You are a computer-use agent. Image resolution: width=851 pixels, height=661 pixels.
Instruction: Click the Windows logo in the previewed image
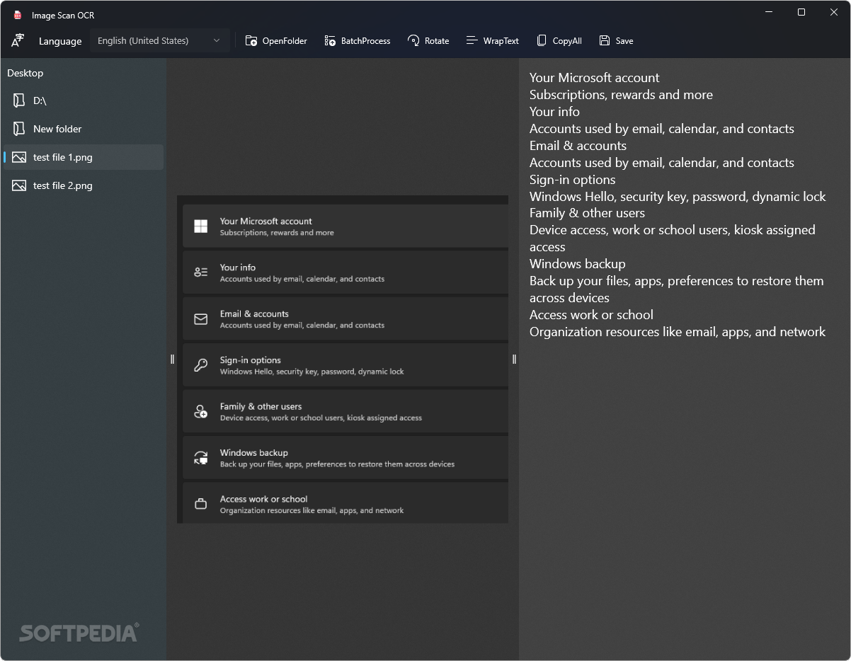pos(201,226)
